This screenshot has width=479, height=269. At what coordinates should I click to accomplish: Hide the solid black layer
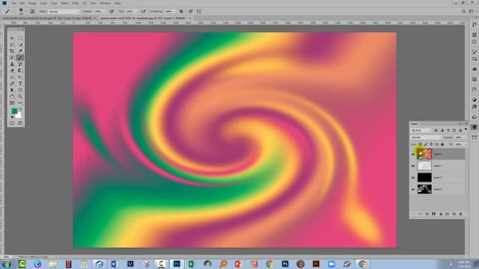click(413, 178)
